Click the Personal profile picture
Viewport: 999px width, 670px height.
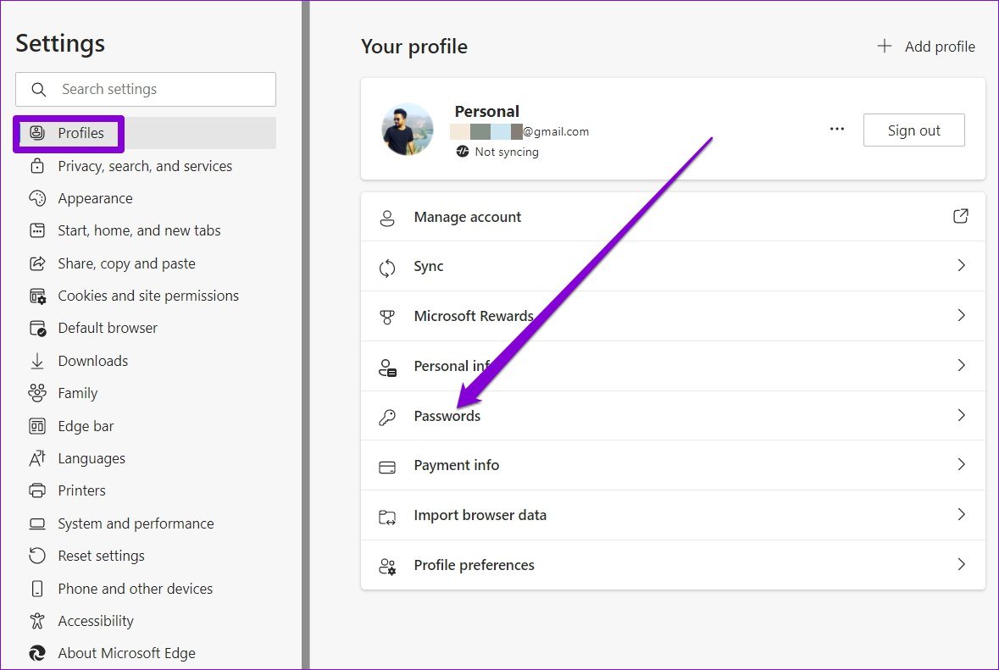click(x=408, y=130)
